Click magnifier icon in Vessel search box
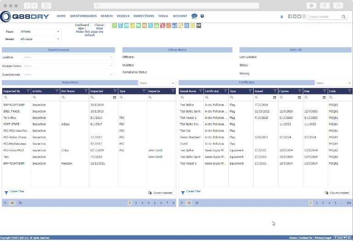The width and height of the screenshot is (353, 241). 344,17
